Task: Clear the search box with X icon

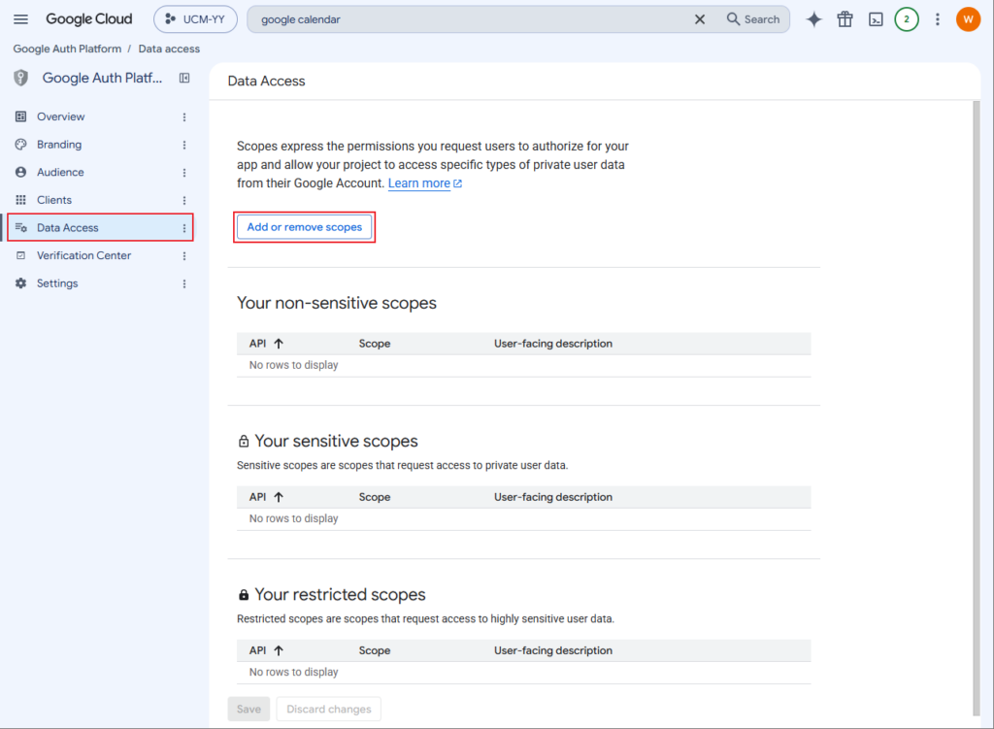Action: (699, 19)
